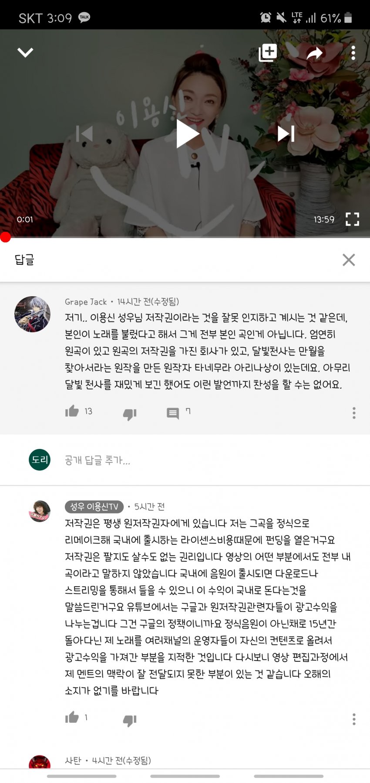Skip to the next video
370x783 pixels.
pos(286,133)
